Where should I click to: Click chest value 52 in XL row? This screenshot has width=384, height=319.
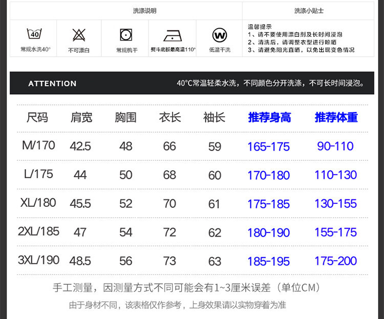click(x=126, y=204)
